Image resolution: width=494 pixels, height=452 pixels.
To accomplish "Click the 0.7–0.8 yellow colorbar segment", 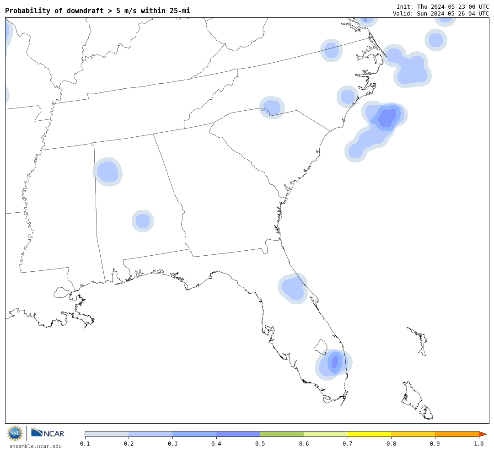I will click(x=369, y=434).
